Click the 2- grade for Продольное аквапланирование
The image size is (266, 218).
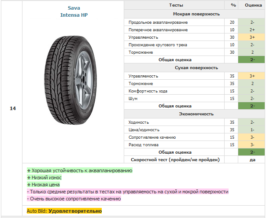pyautogui.click(x=251, y=22)
